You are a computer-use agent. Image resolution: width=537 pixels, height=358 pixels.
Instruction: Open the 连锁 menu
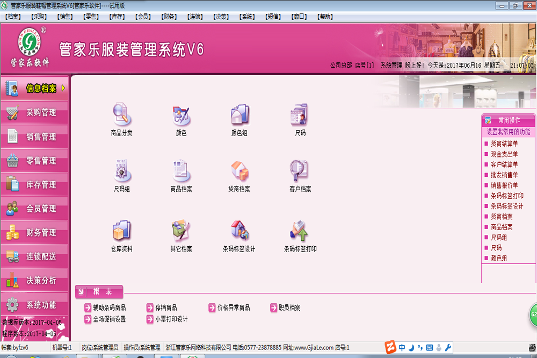pos(195,17)
